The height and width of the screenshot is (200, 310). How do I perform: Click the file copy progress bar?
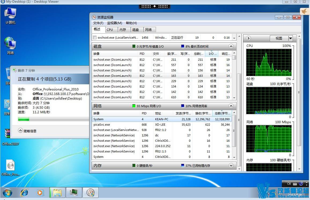pos(53,119)
